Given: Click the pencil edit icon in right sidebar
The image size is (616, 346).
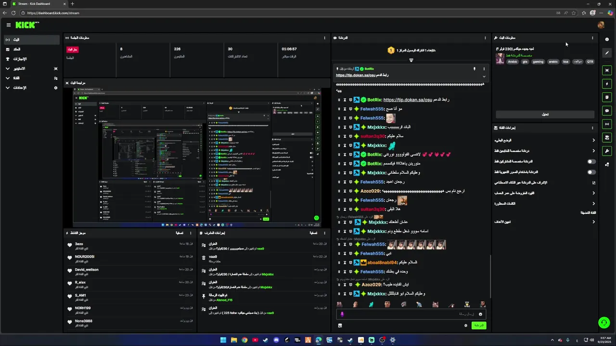Looking at the screenshot, I should [607, 53].
